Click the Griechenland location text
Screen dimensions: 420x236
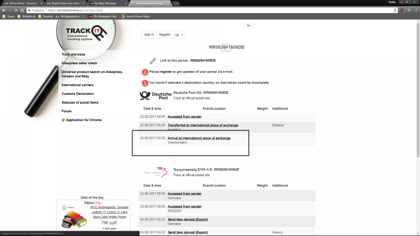(177, 143)
